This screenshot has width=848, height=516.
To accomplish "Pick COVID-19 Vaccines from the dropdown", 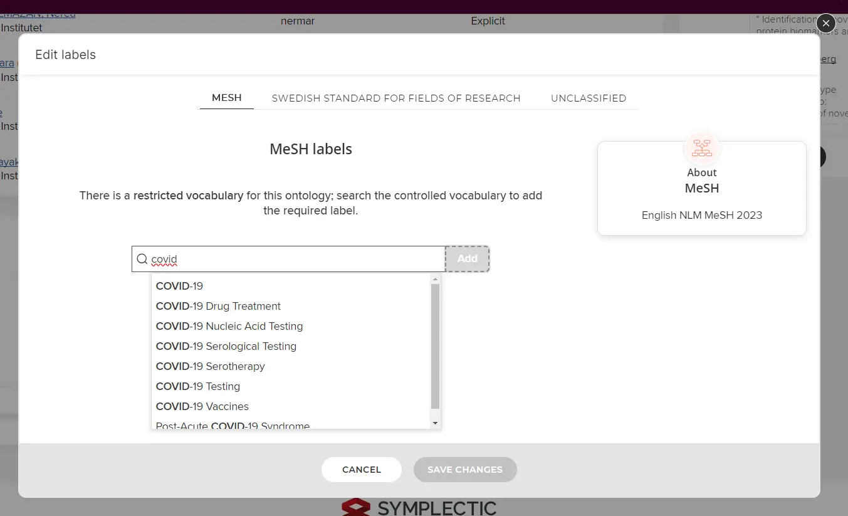I will point(202,406).
